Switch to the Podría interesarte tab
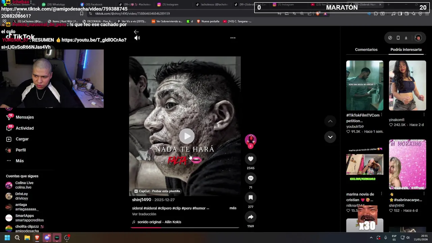Screen dimensions: 432x243 (x=406, y=50)
